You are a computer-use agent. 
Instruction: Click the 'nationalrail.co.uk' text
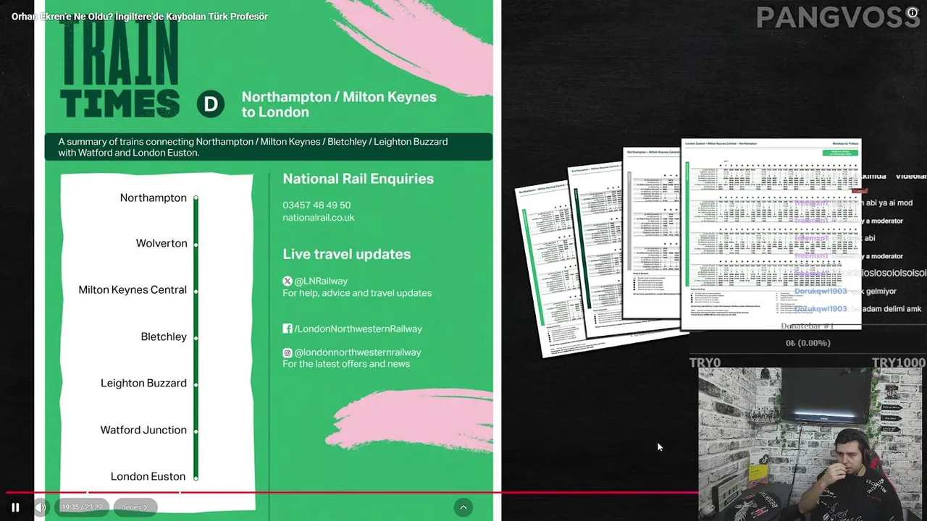point(319,217)
